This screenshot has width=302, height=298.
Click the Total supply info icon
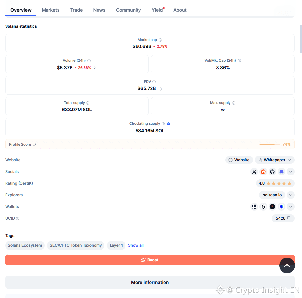(x=88, y=103)
